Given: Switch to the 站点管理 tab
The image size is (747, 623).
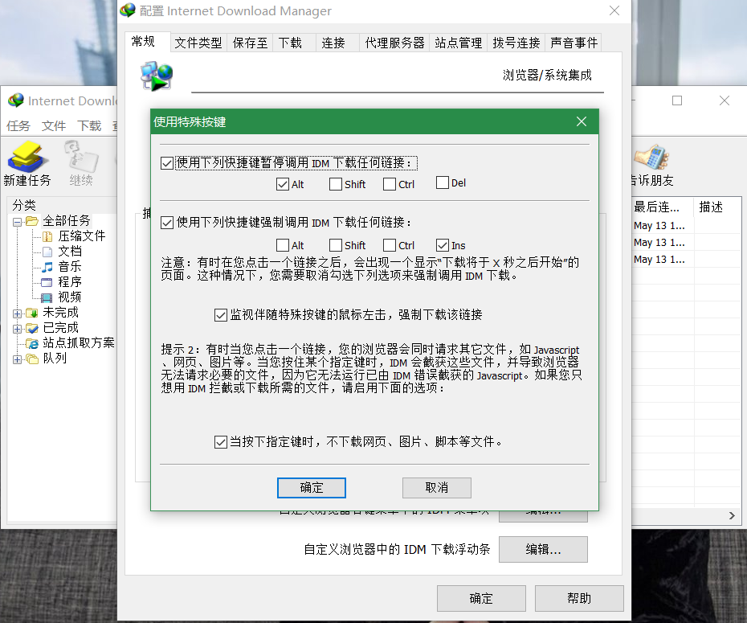Looking at the screenshot, I should pyautogui.click(x=459, y=43).
